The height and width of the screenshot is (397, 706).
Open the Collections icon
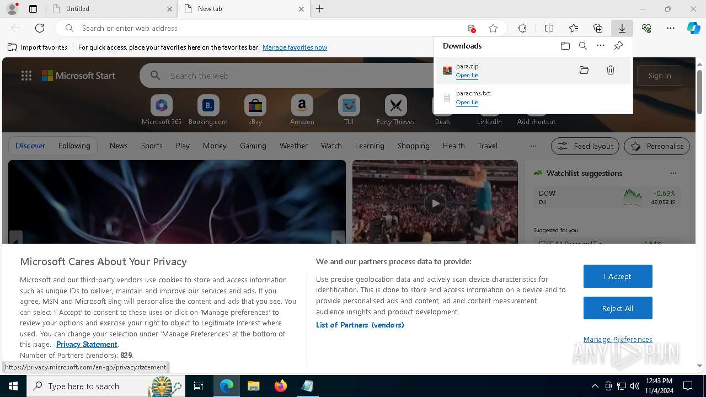click(598, 28)
